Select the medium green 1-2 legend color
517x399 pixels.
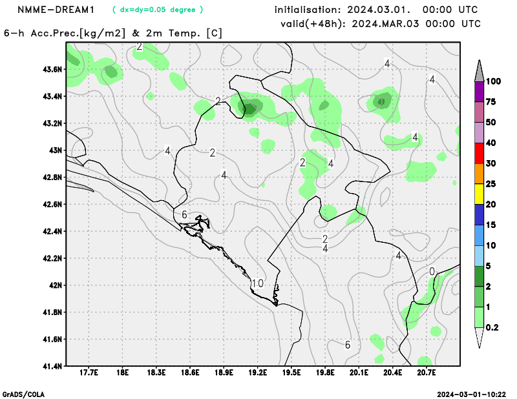[x=479, y=297]
